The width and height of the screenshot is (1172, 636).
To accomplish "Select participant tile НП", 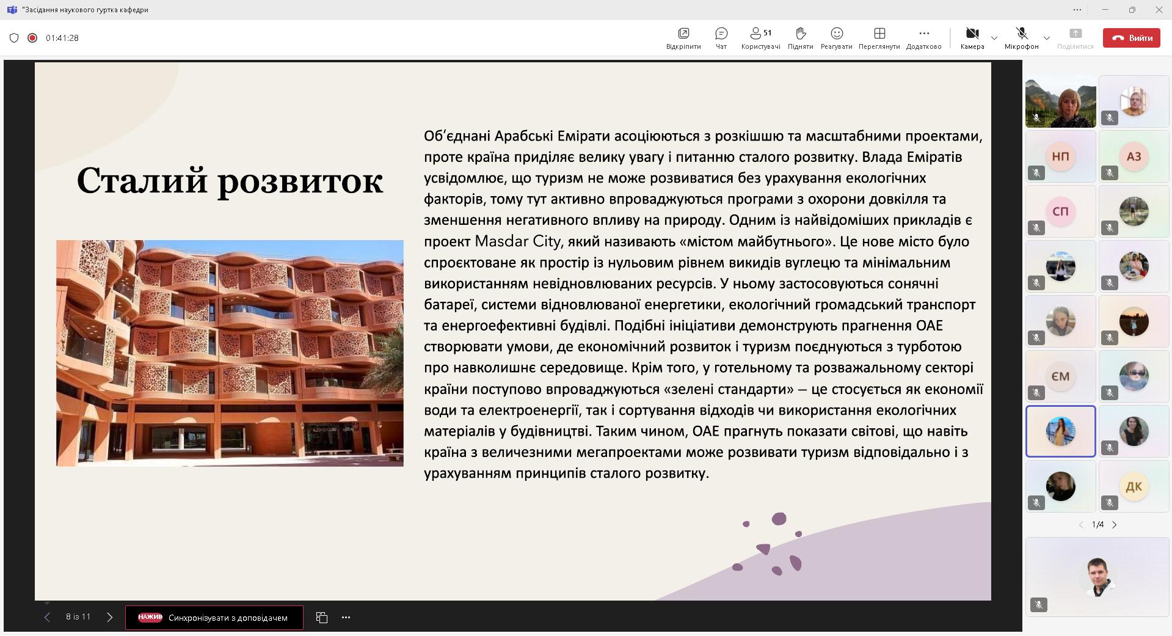I will [1060, 156].
